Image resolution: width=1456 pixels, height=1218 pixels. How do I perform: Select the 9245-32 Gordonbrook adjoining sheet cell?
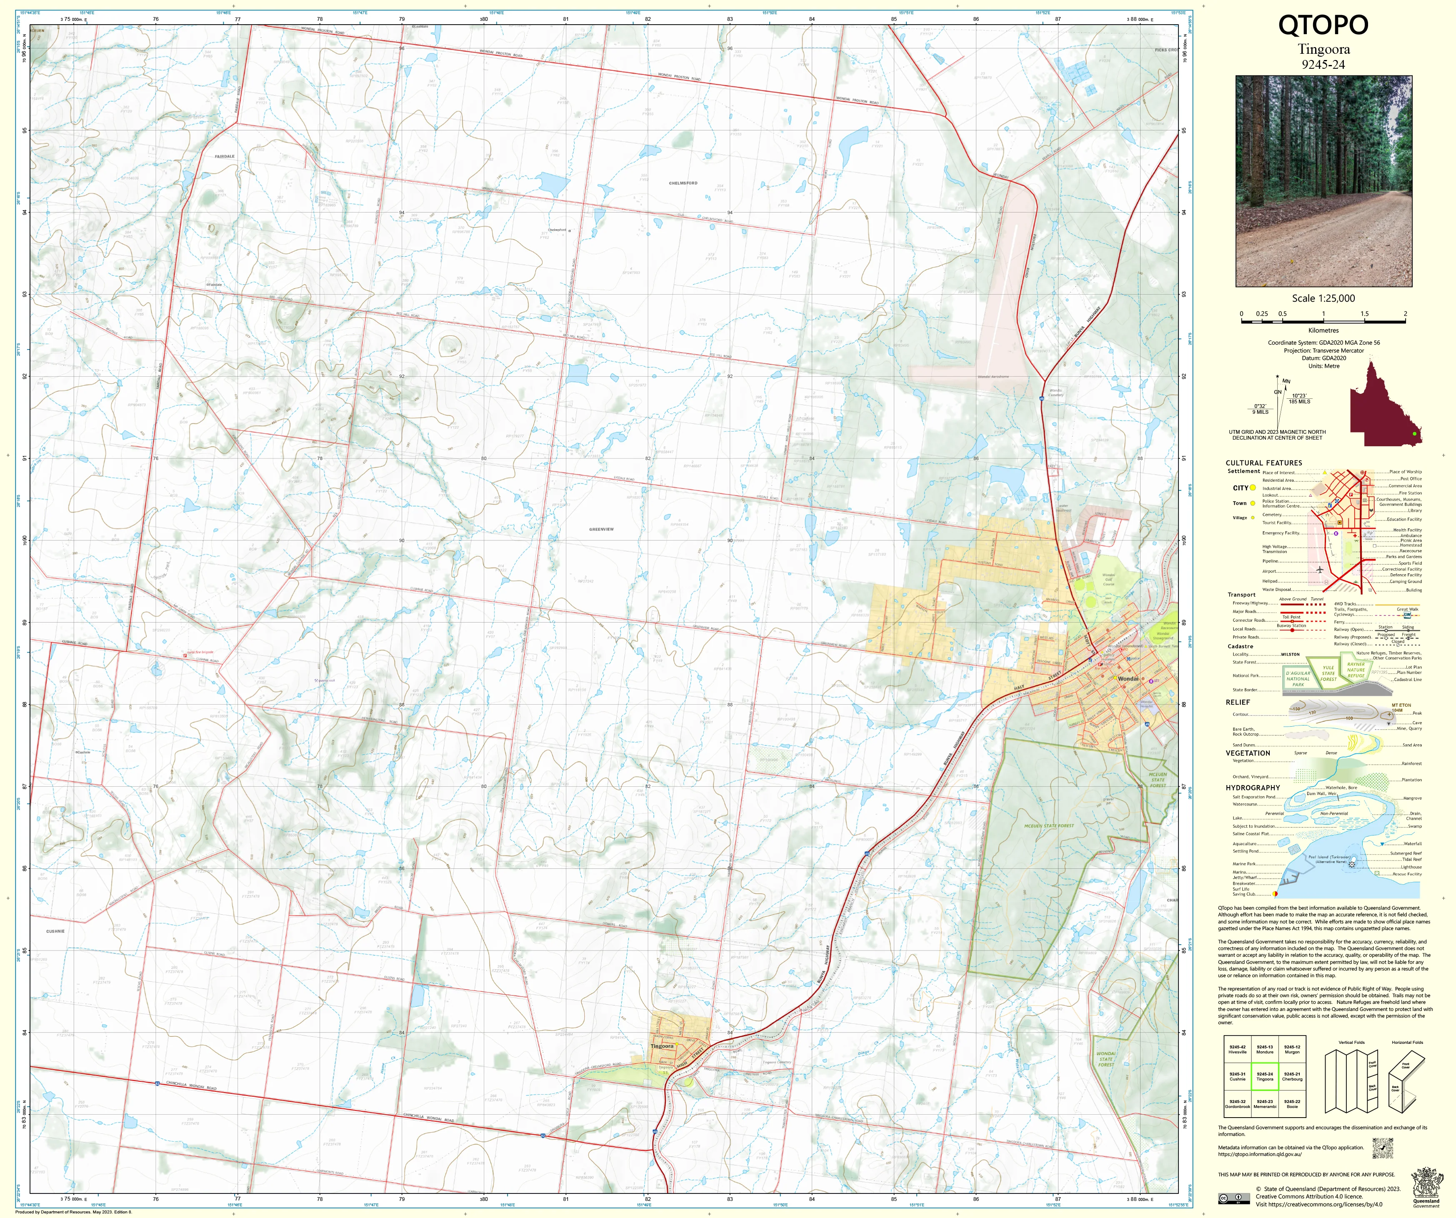pyautogui.click(x=1238, y=1104)
